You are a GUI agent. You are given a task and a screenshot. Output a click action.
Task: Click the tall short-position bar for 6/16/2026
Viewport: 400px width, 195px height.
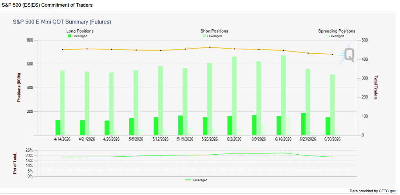tap(283, 95)
